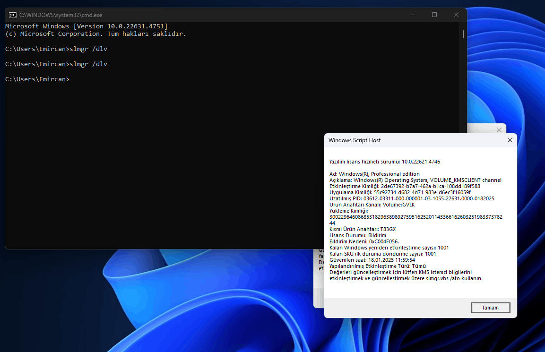Click the long installation ID number
This screenshot has width=545, height=352.
[415, 220]
